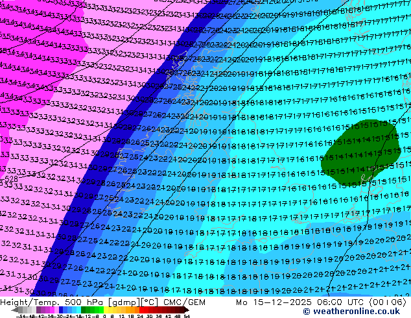Click the Height/Temp. 500 hPa map title

coord(51,302)
